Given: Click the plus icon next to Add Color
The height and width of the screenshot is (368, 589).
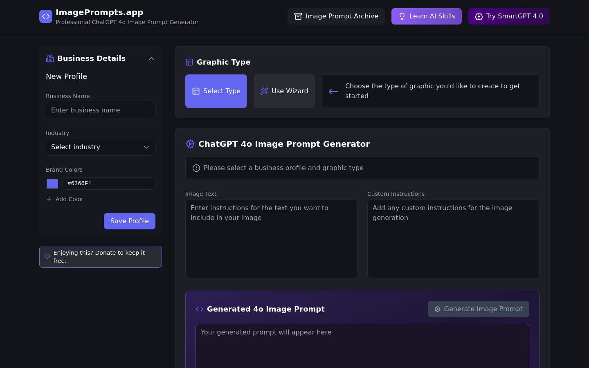Looking at the screenshot, I should click(49, 199).
